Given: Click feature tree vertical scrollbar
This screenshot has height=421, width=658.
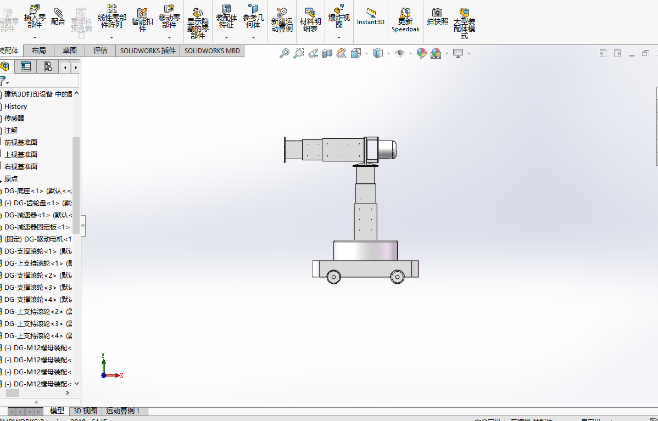Looking at the screenshot, I should [x=76, y=186].
